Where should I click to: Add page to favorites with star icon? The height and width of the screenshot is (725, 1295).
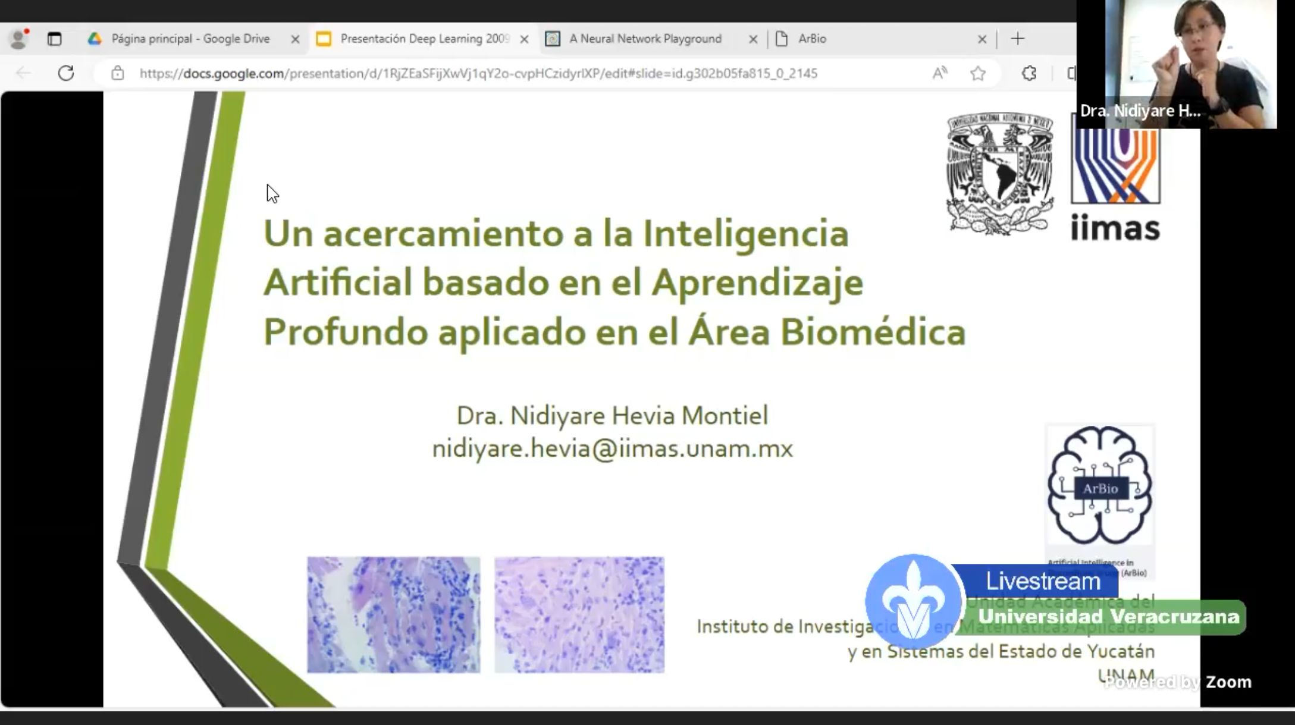(x=978, y=73)
